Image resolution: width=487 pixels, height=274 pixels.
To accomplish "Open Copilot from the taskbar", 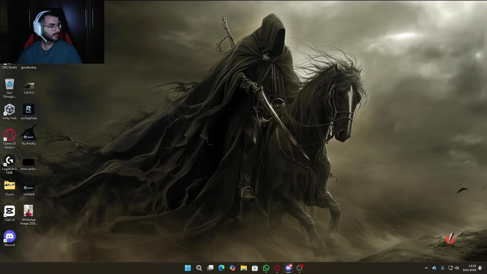I will pos(232,268).
